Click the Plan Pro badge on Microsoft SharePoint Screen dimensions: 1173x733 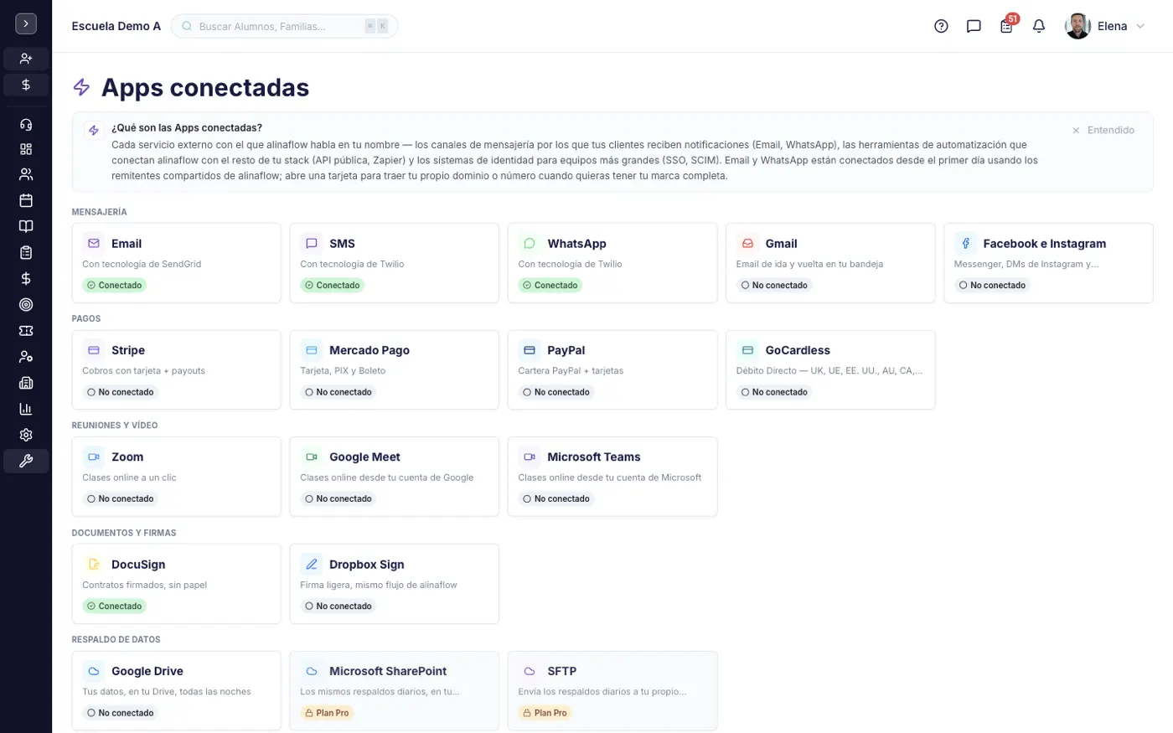tap(327, 713)
